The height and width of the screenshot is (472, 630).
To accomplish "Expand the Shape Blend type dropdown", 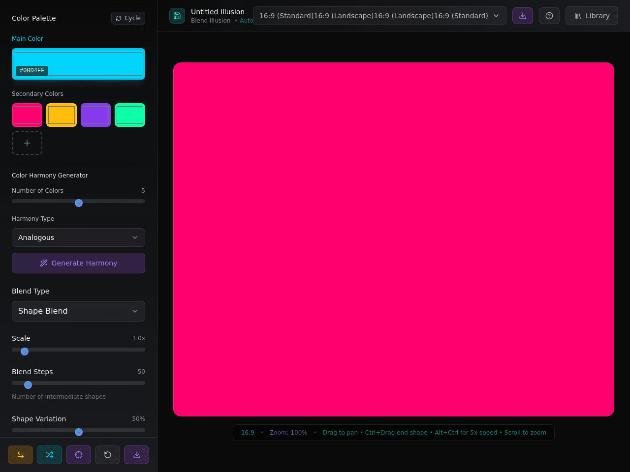I will (x=78, y=311).
